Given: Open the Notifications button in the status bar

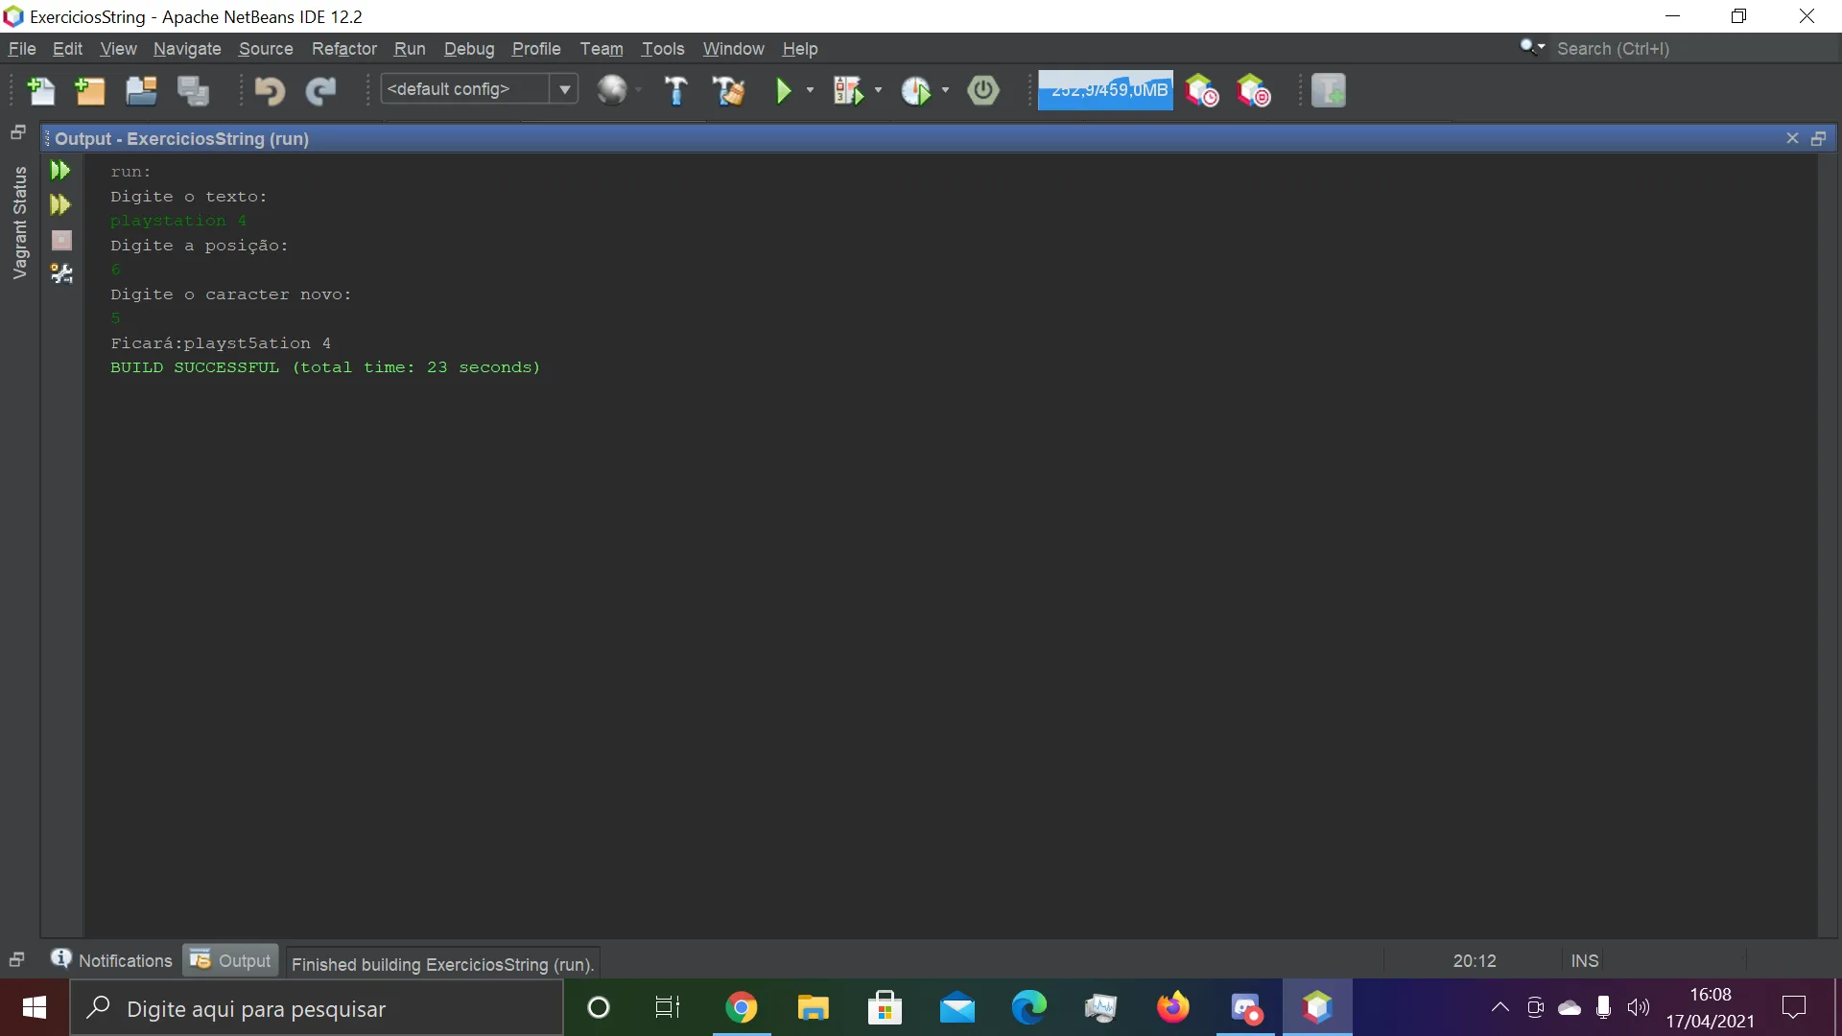Looking at the screenshot, I should click(111, 960).
